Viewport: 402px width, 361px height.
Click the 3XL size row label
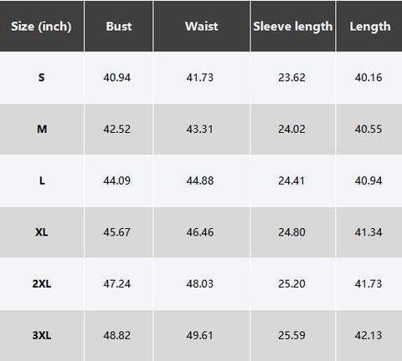coord(42,335)
